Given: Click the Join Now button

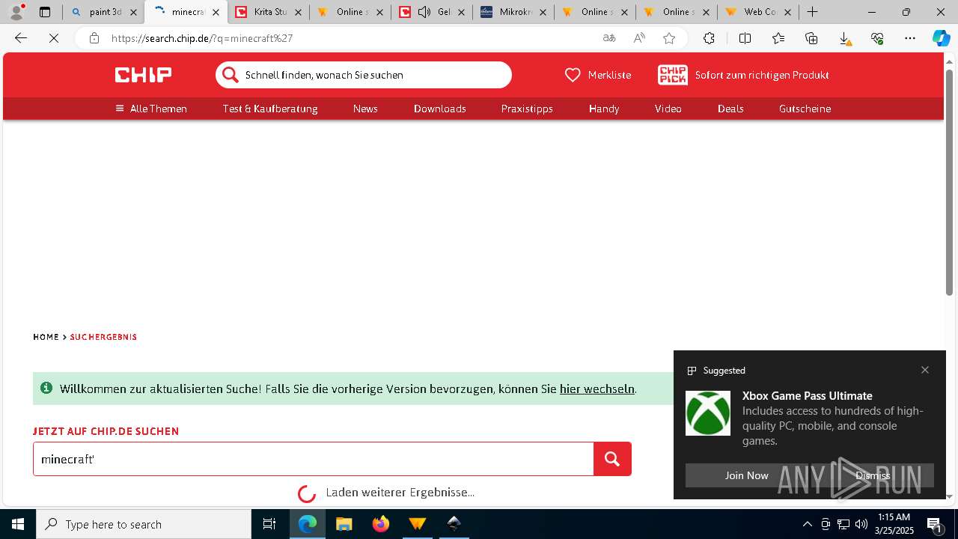Looking at the screenshot, I should pos(746,475).
